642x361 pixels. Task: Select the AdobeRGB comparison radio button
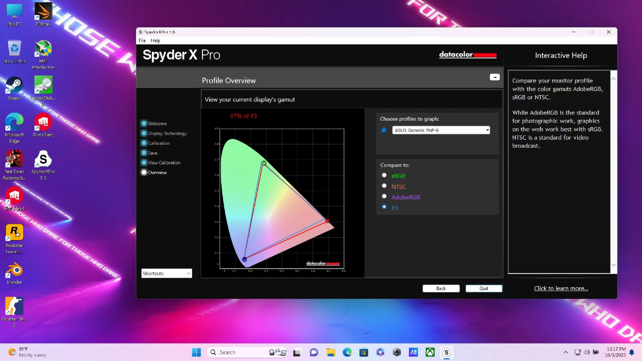click(x=384, y=197)
